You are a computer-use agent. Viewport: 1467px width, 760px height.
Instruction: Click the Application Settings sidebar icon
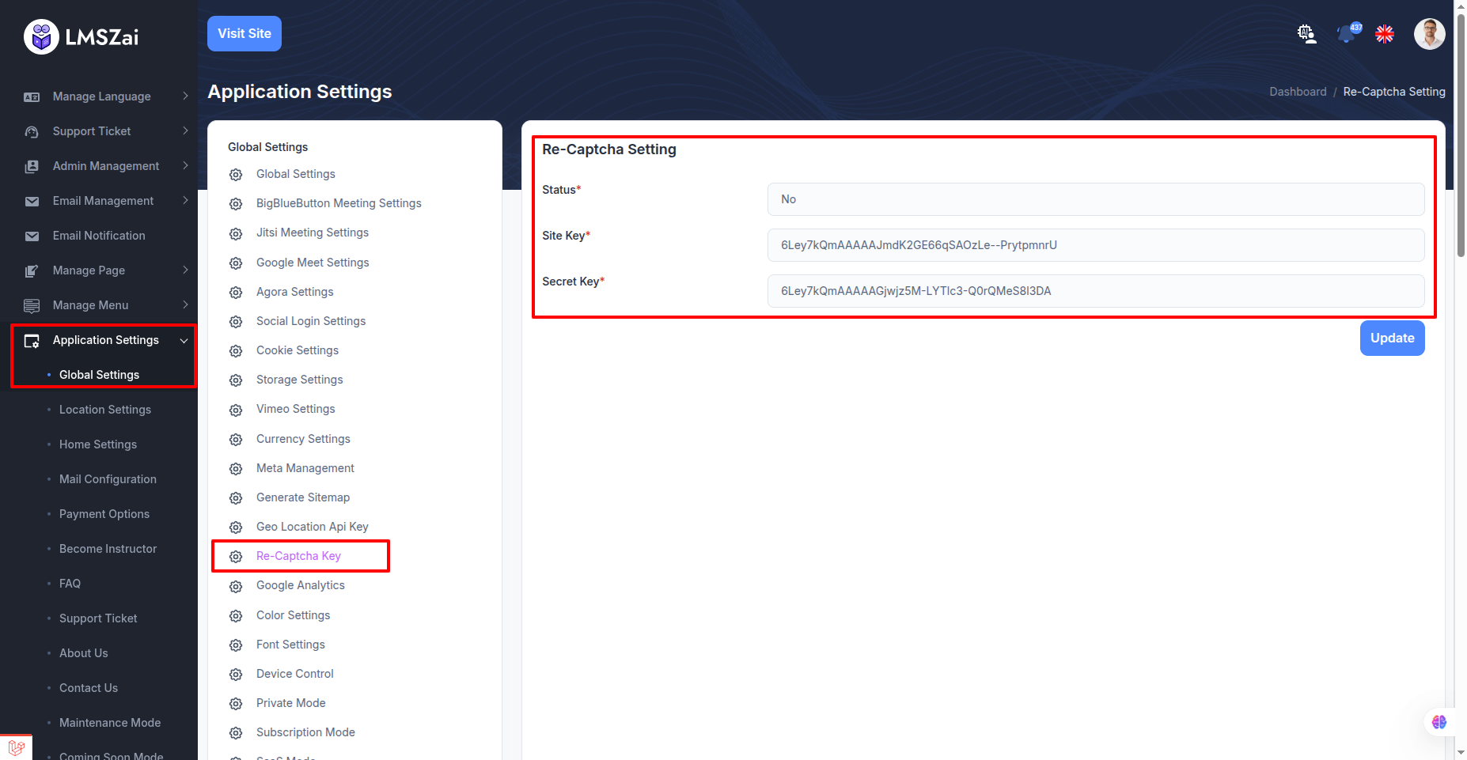[x=32, y=341]
